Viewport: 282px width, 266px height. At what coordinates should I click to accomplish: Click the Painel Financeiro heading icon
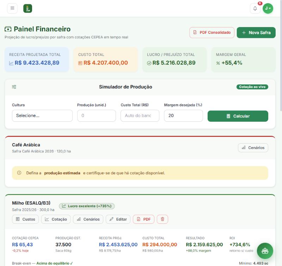pos(8,29)
